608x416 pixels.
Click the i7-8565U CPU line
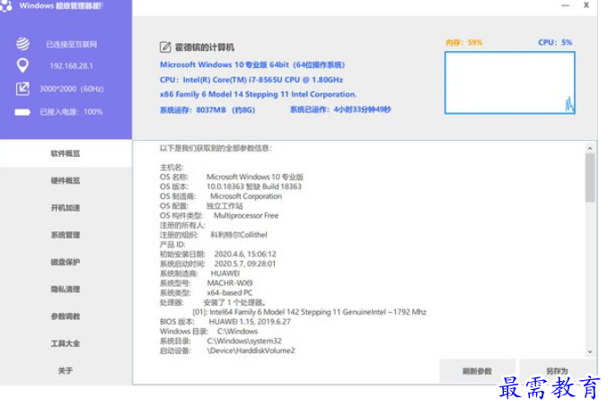pyautogui.click(x=251, y=80)
